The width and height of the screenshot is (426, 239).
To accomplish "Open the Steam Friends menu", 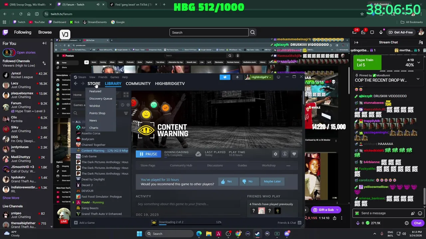I will pos(103,77).
